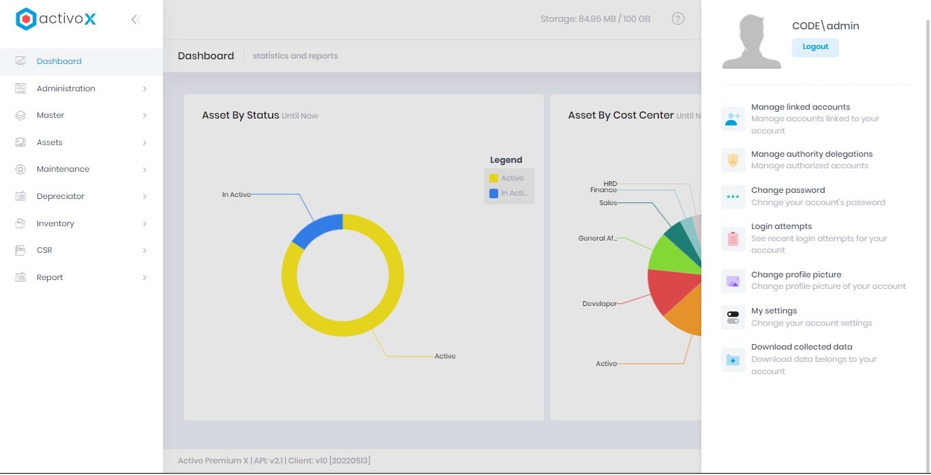Select Dashboard in the sidebar
Viewport: 931px width, 475px height.
59,61
